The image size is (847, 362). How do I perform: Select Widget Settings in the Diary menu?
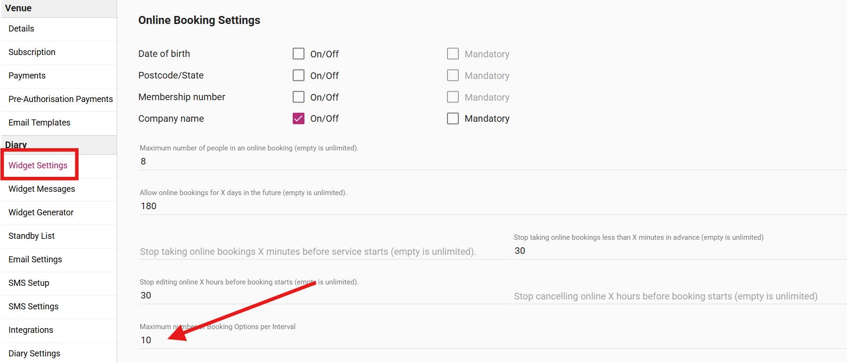tap(38, 165)
